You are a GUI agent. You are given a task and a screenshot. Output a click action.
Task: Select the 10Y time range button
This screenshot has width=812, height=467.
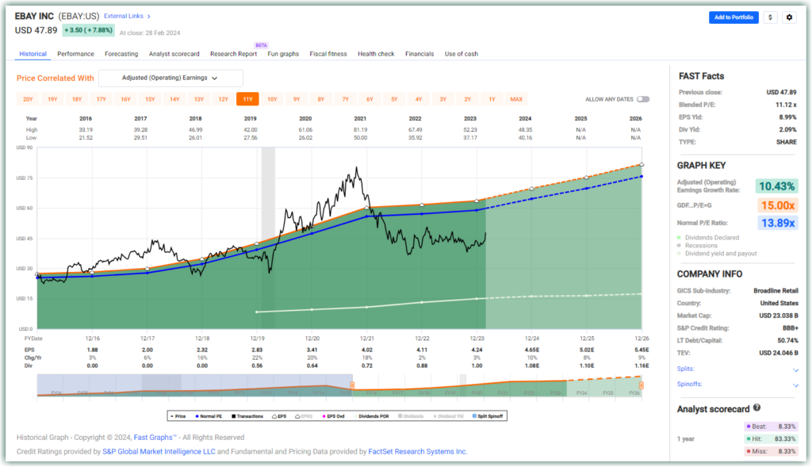272,99
